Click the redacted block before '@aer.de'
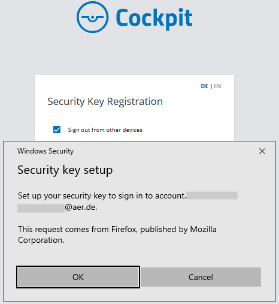The image size is (279, 304). [41, 208]
